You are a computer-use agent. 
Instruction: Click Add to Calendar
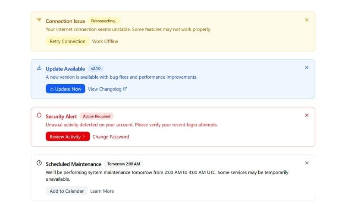pos(66,191)
